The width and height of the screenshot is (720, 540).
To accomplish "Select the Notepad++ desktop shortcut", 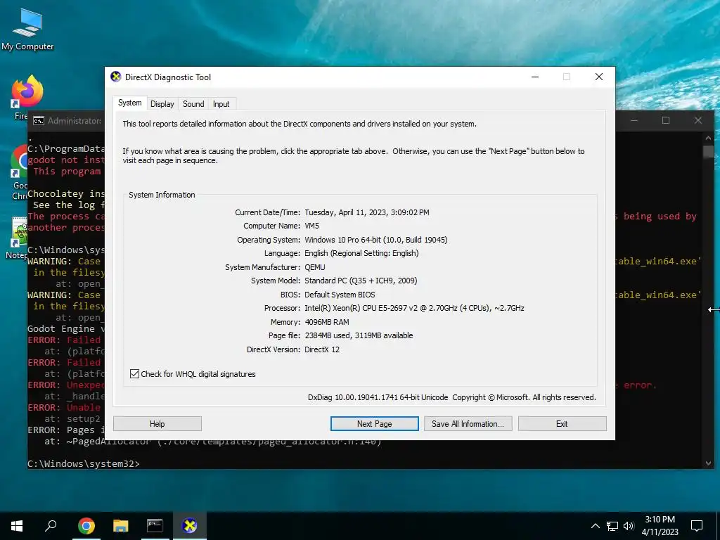I will 18,238.
